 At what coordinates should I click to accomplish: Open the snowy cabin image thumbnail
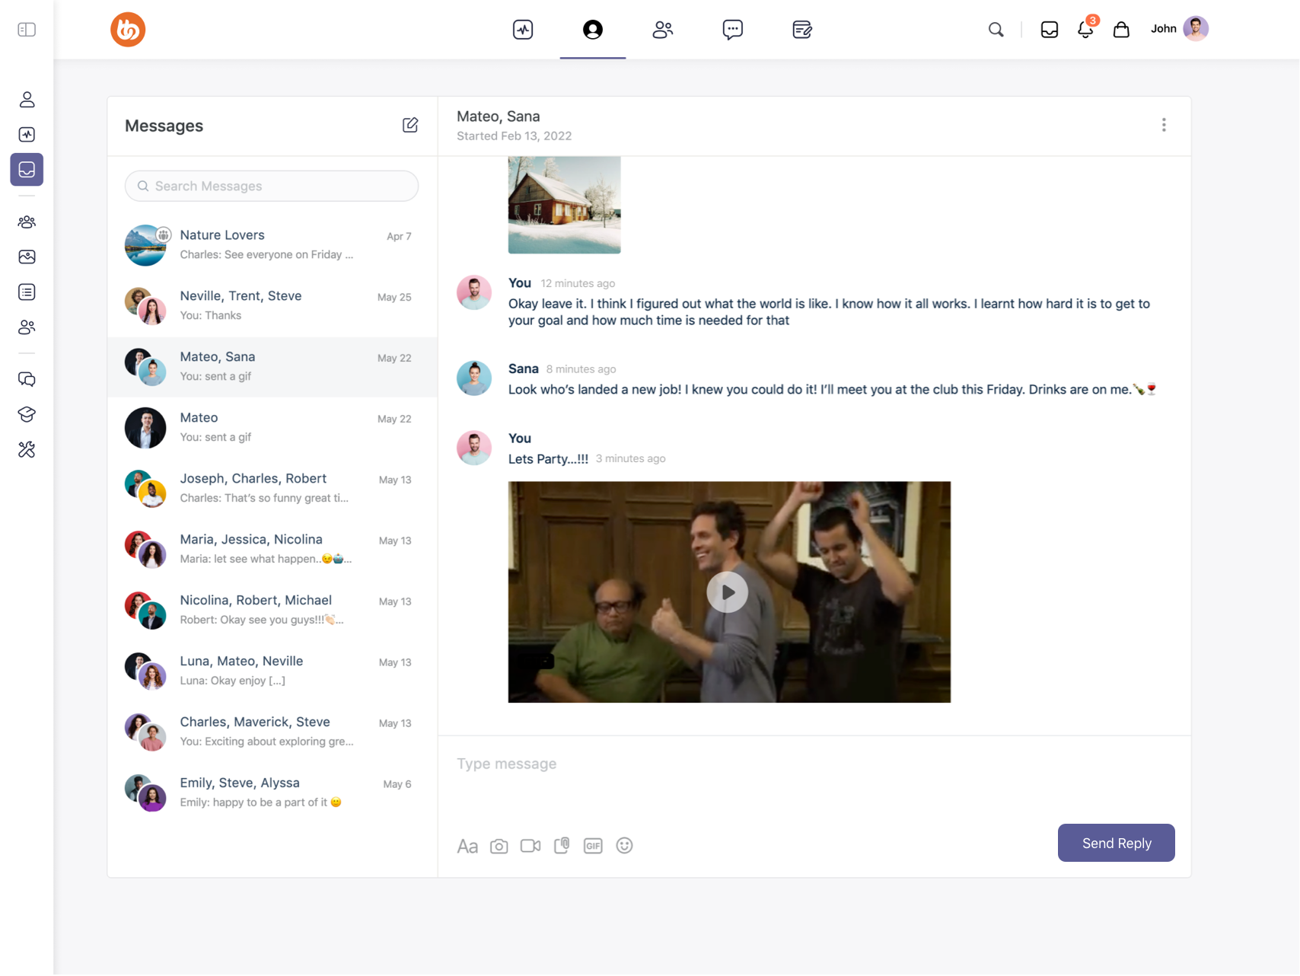click(564, 205)
